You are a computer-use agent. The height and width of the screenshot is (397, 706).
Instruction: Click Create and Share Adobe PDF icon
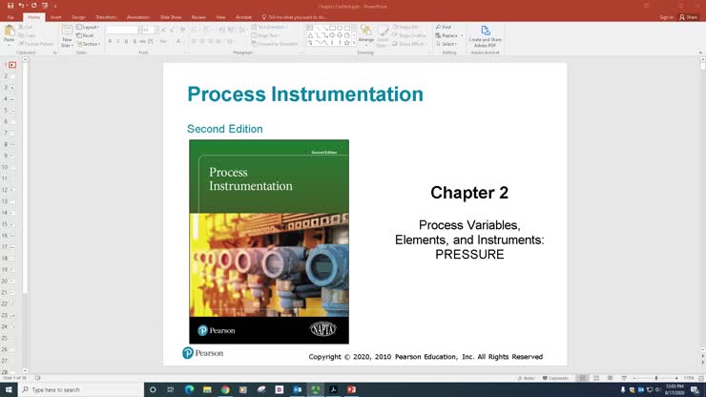pos(485,35)
